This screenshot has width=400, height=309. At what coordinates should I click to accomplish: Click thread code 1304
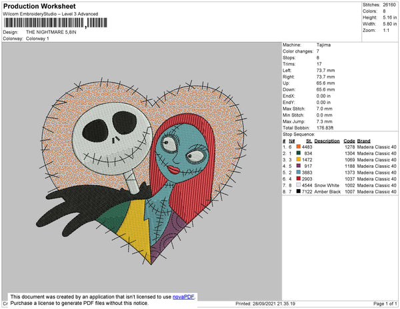350,153
